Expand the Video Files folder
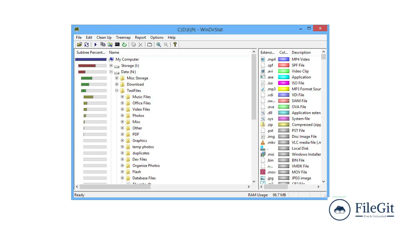 122,109
